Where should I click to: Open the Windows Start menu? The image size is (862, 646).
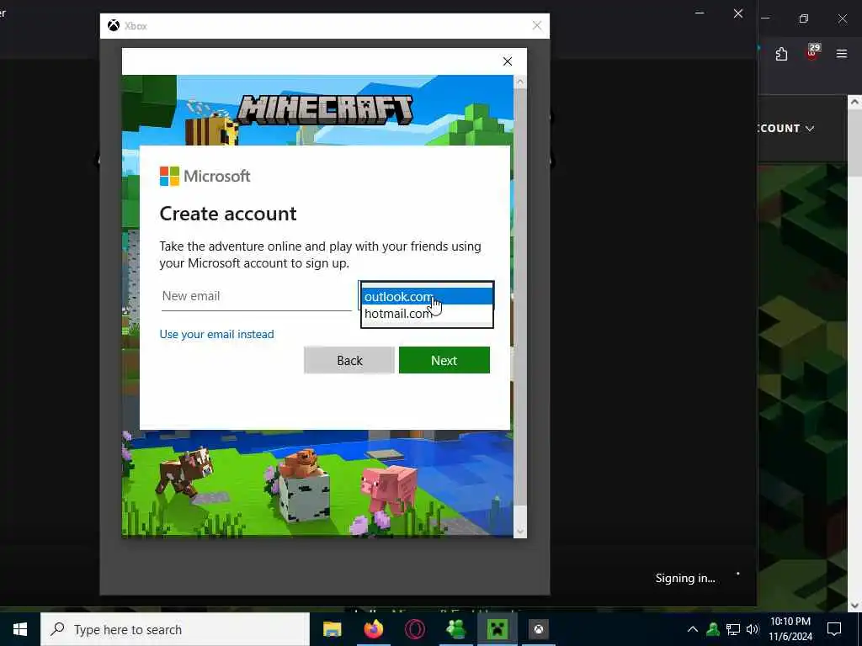[x=20, y=629]
